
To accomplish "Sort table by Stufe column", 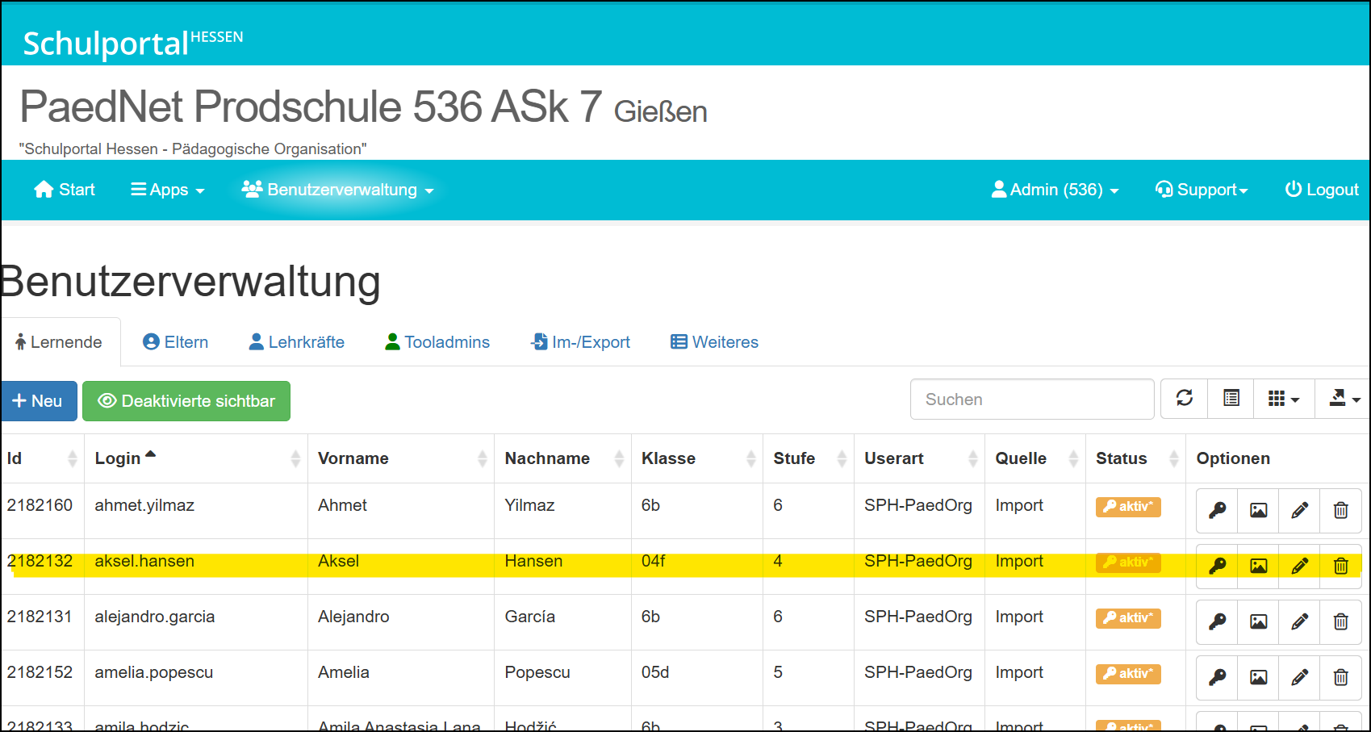I will (x=809, y=458).
